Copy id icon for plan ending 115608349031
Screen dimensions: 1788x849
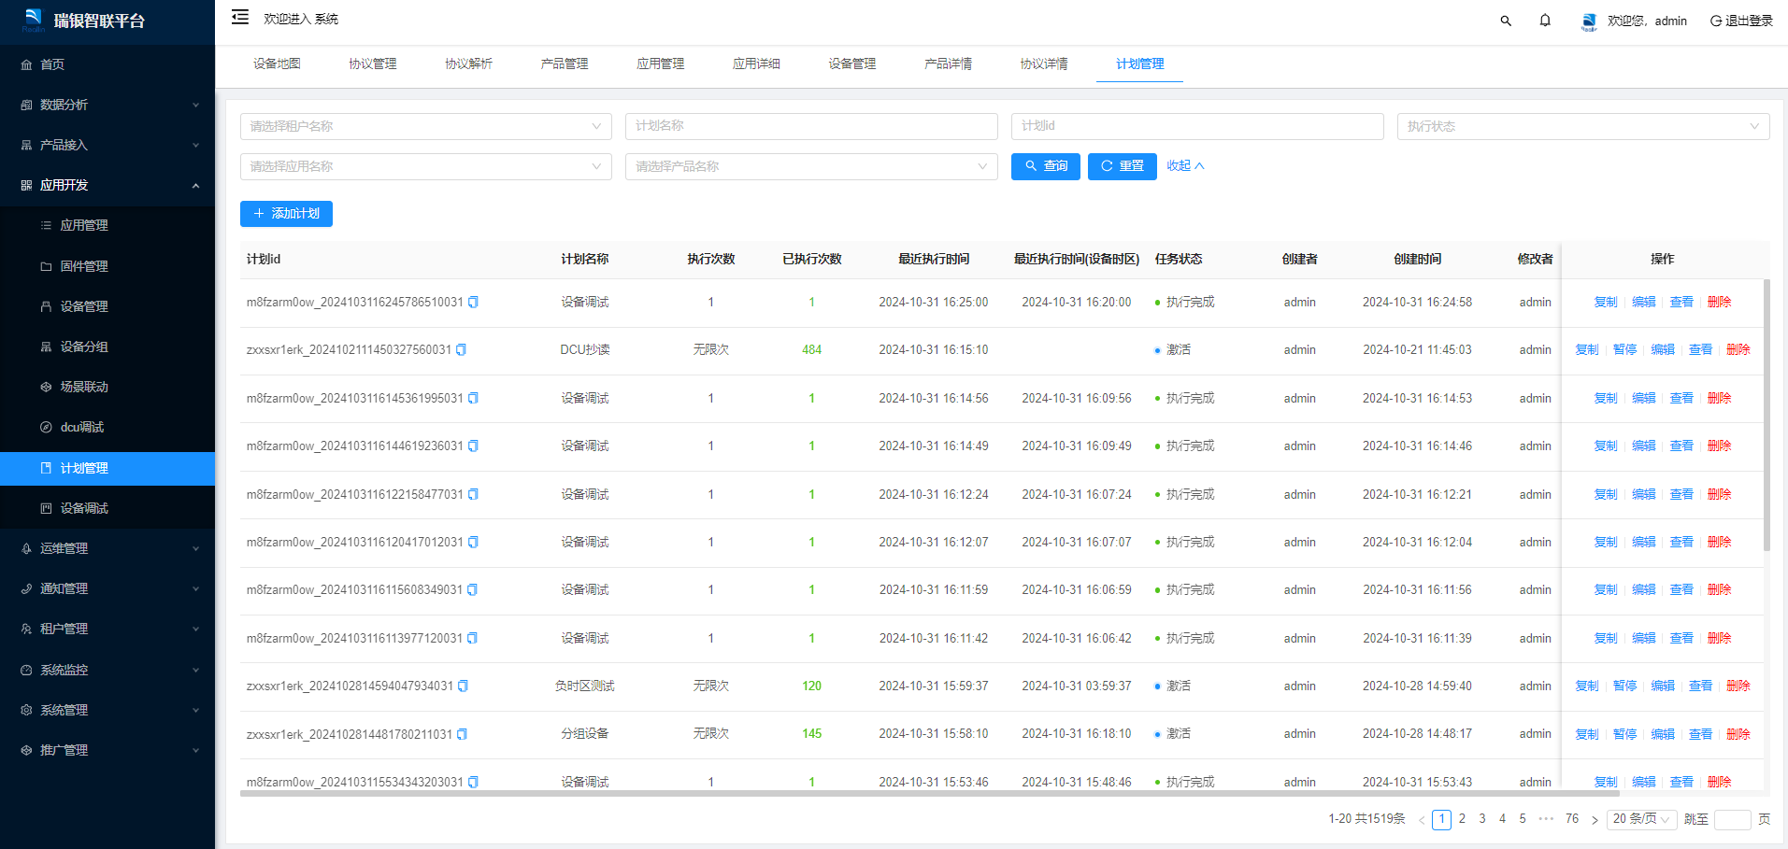coord(472,589)
